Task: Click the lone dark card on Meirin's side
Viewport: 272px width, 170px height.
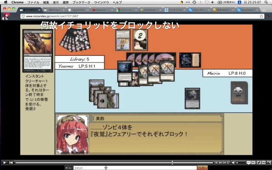Action: [193, 98]
